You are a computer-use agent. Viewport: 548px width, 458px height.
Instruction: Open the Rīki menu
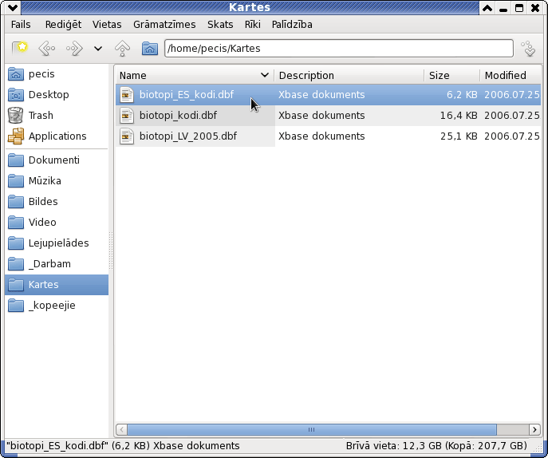pos(252,25)
